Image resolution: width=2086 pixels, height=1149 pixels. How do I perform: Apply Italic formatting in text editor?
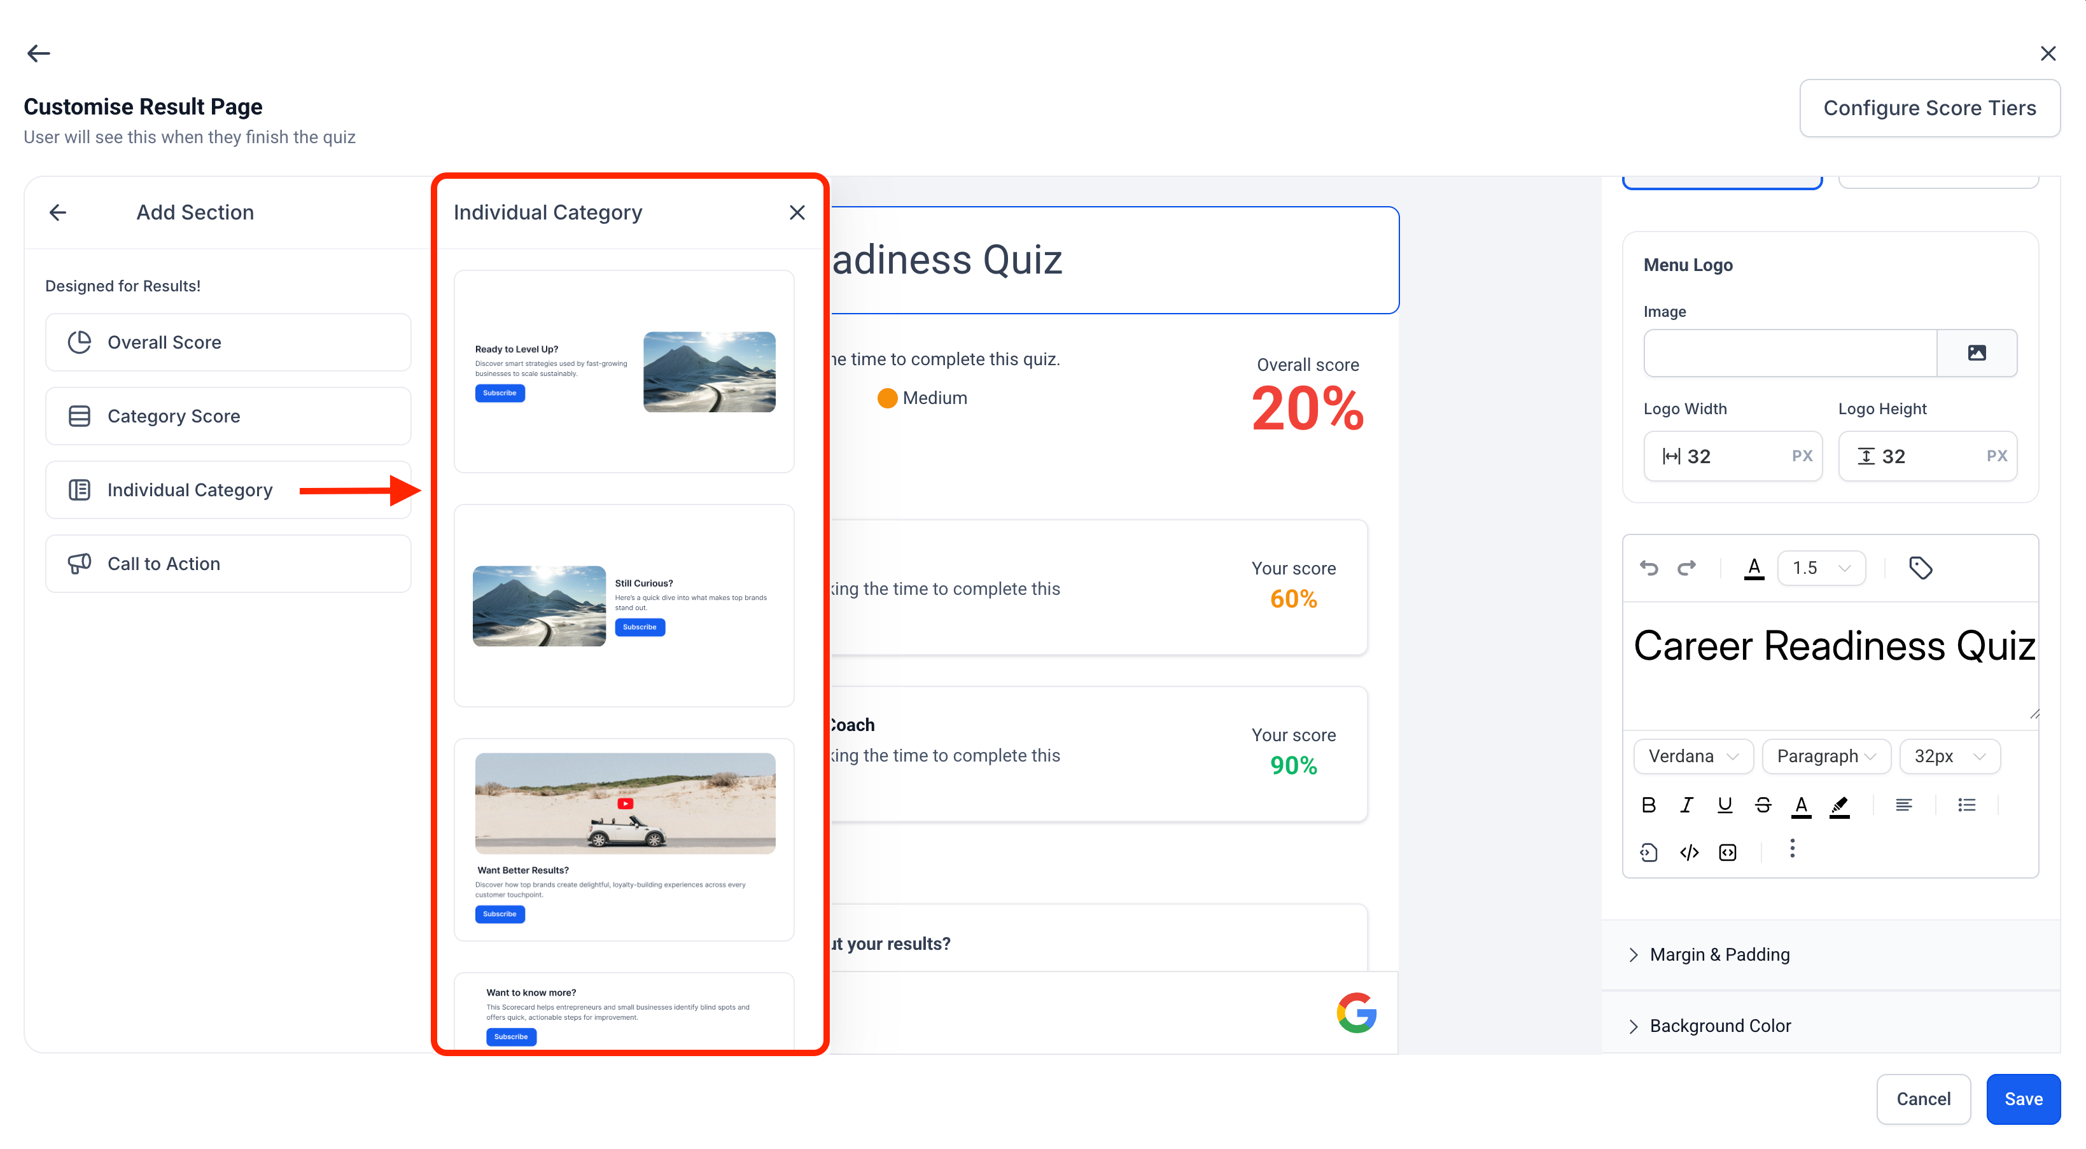click(x=1686, y=805)
